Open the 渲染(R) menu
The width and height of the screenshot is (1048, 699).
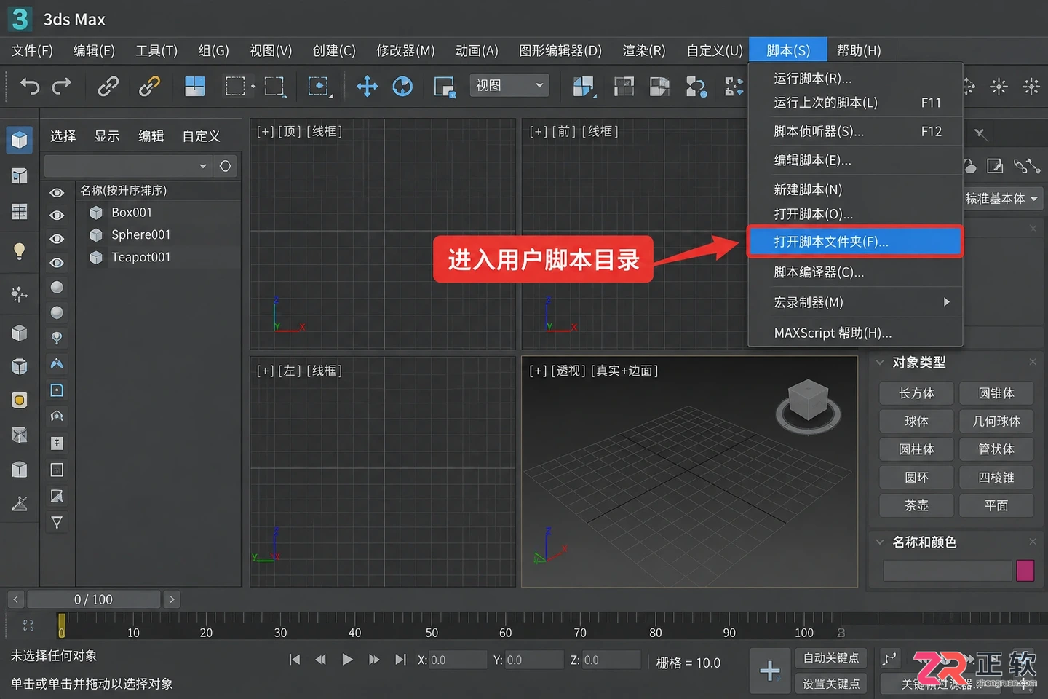[x=644, y=51]
